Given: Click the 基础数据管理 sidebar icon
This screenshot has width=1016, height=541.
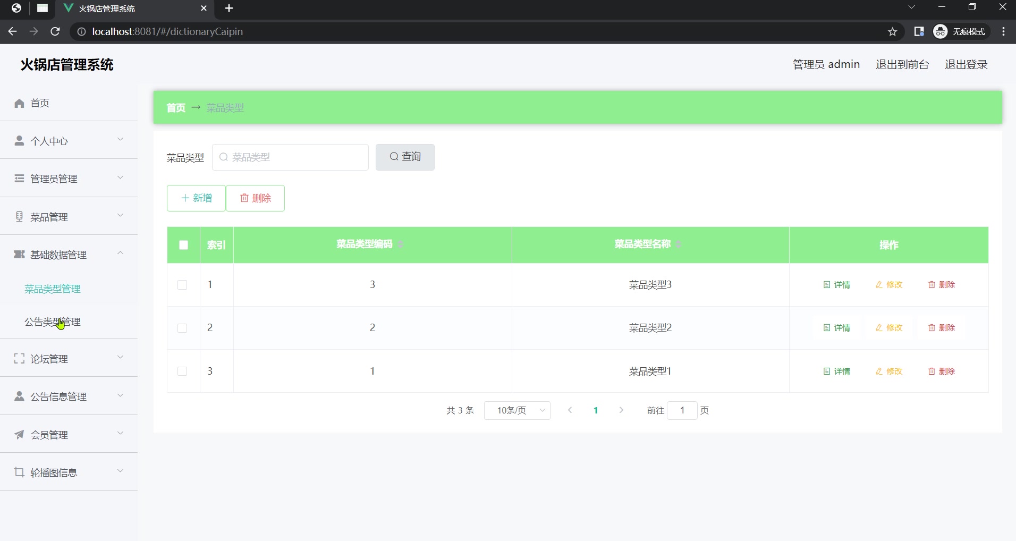Looking at the screenshot, I should [x=19, y=255].
